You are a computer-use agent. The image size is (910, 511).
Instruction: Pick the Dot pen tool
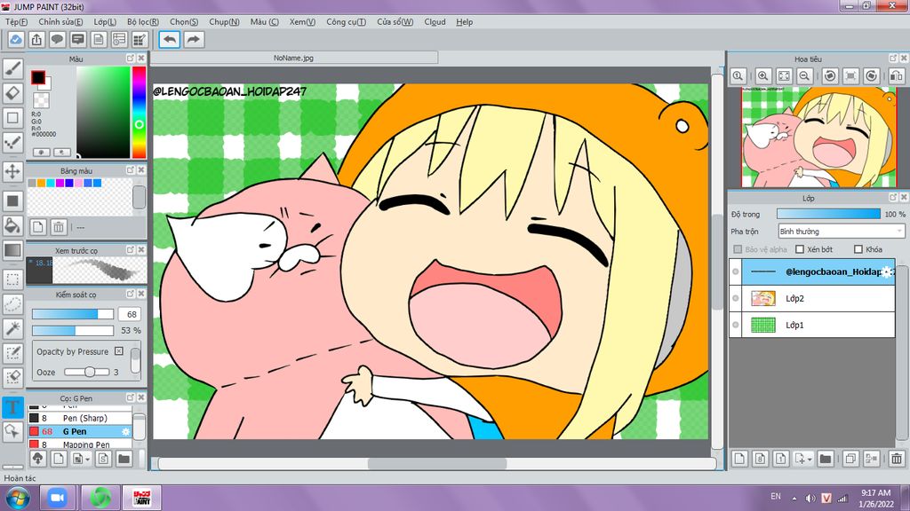[x=12, y=143]
